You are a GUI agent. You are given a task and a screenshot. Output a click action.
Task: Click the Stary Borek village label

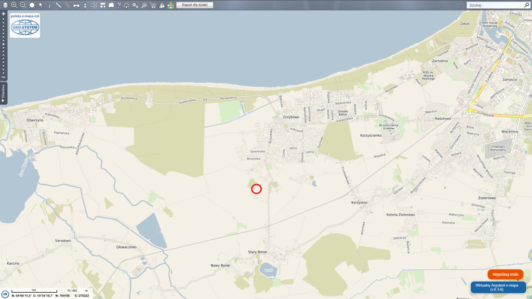[x=258, y=252]
